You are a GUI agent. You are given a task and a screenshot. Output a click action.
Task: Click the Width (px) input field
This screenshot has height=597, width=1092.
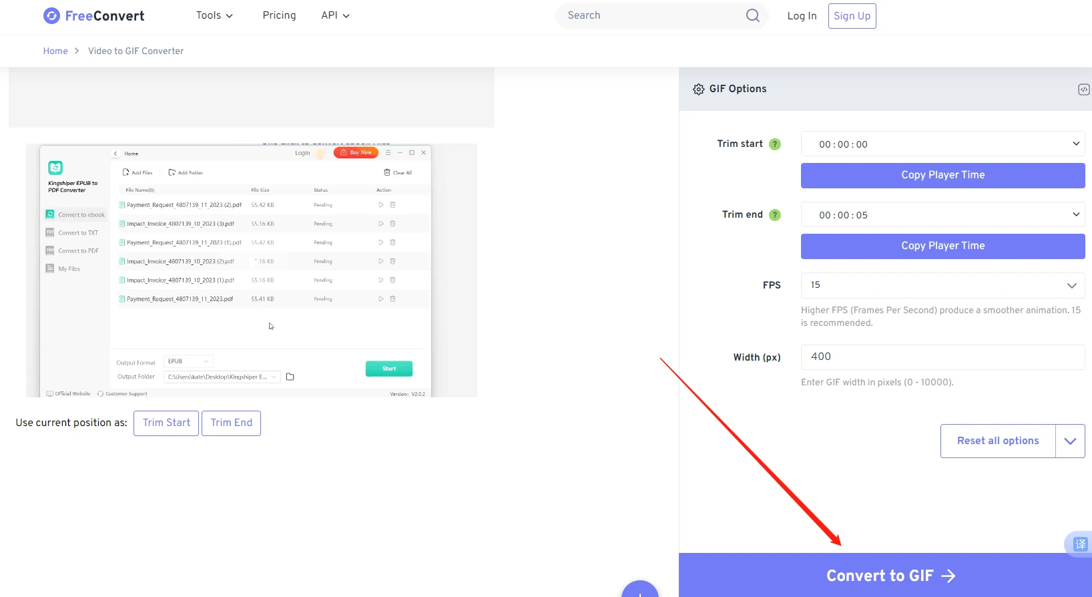tap(942, 357)
